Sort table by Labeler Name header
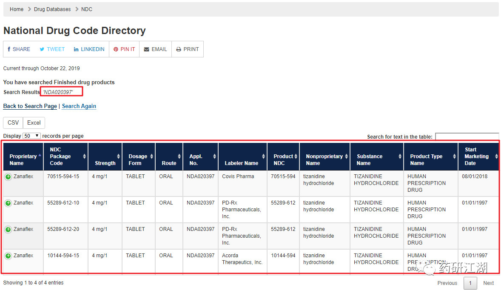Image resolution: width=504 pixels, height=290 pixels. 241,163
